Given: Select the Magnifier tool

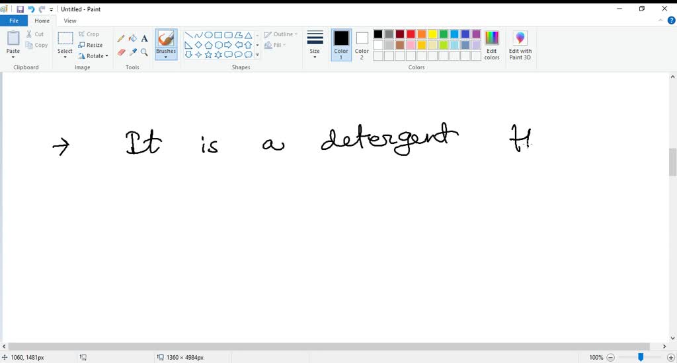Looking at the screenshot, I should click(x=144, y=52).
